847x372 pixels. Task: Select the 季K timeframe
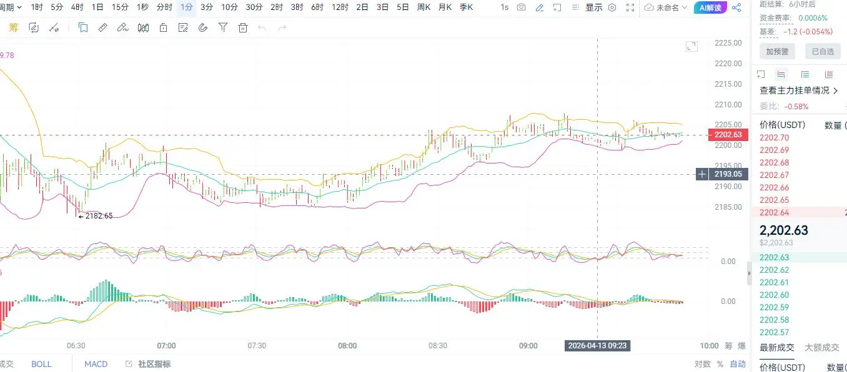pyautogui.click(x=466, y=7)
